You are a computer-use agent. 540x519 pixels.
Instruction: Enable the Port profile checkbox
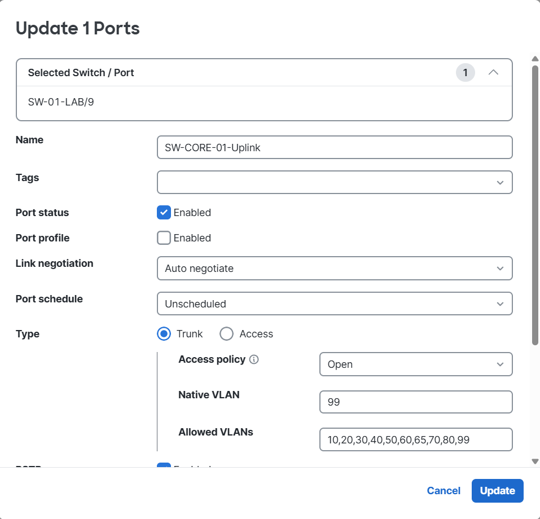pos(164,238)
